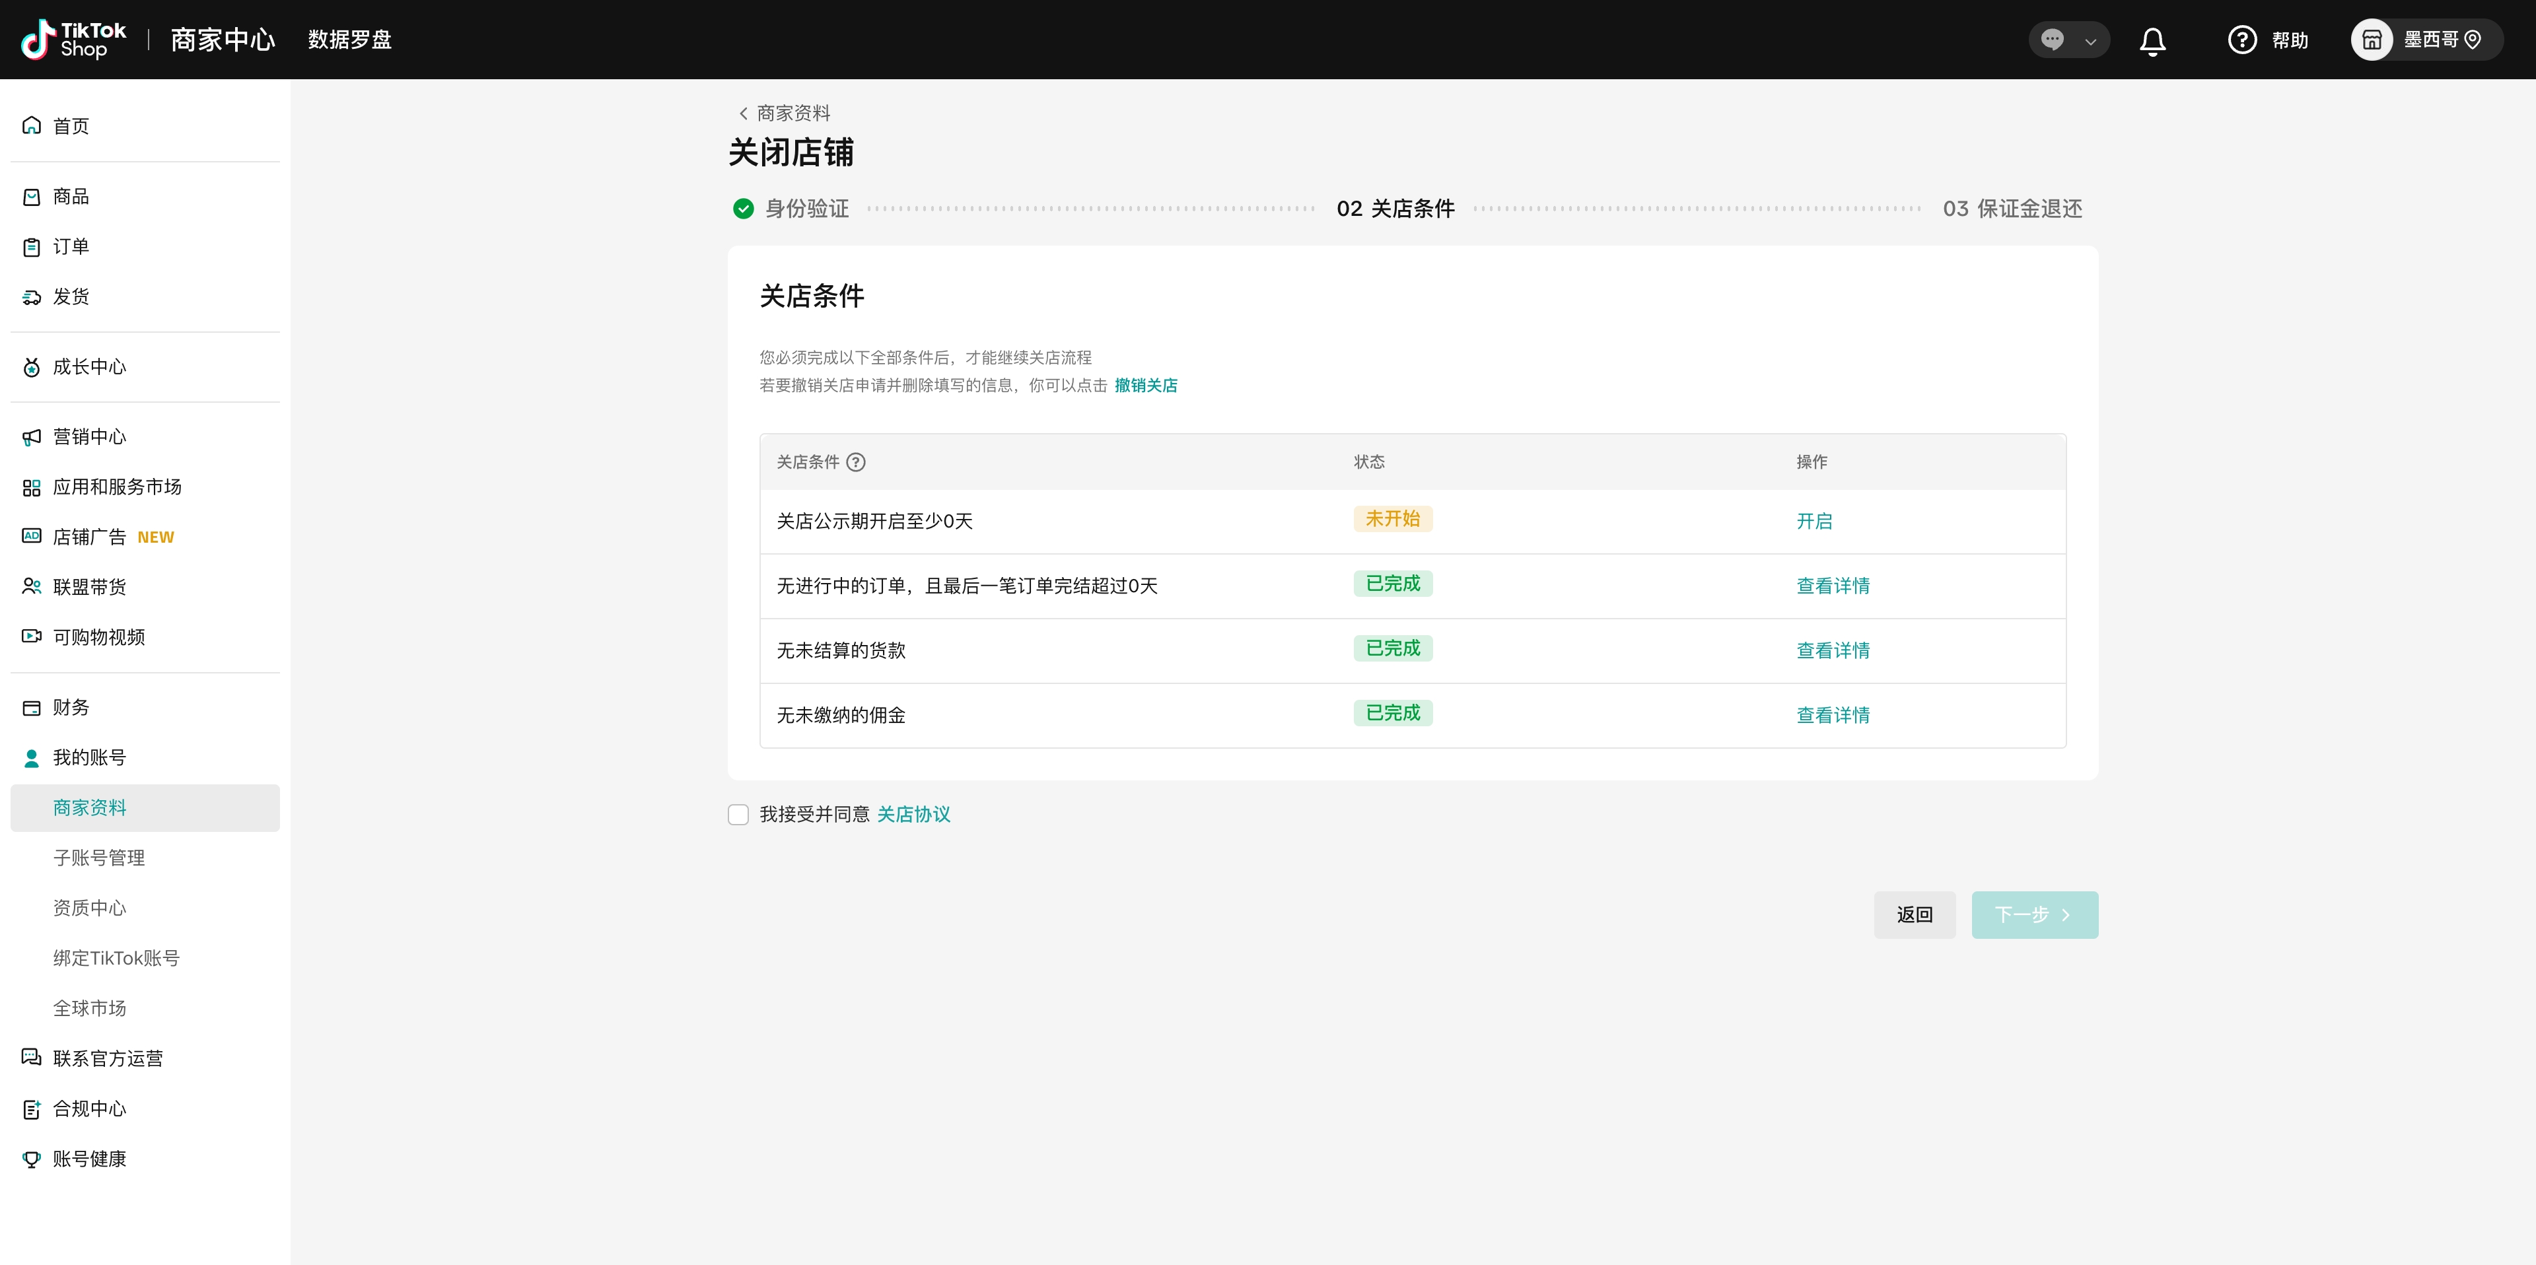This screenshot has width=2536, height=1265.
Task: View details for 无未缴纳的佣金 row
Action: pyautogui.click(x=1832, y=715)
